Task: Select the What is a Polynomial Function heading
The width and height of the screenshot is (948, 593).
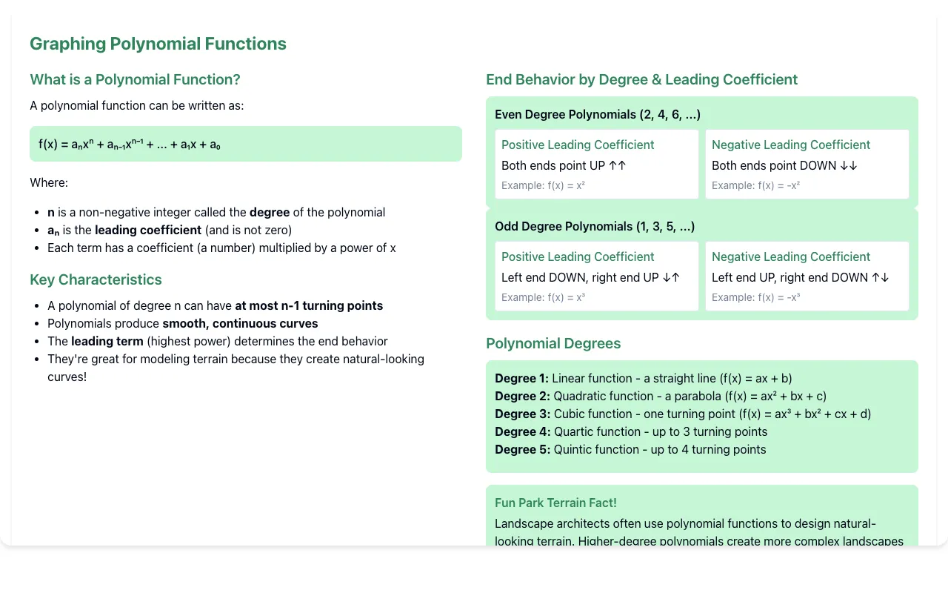Action: 135,79
